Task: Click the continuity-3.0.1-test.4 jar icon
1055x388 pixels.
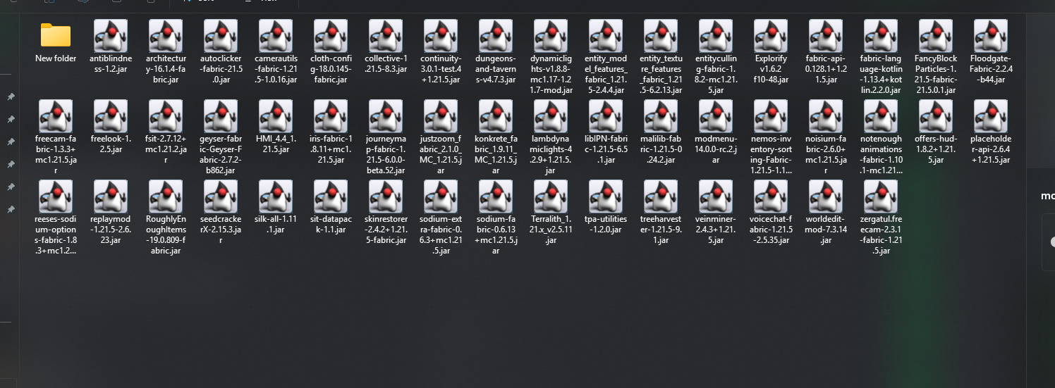Action: pyautogui.click(x=441, y=36)
